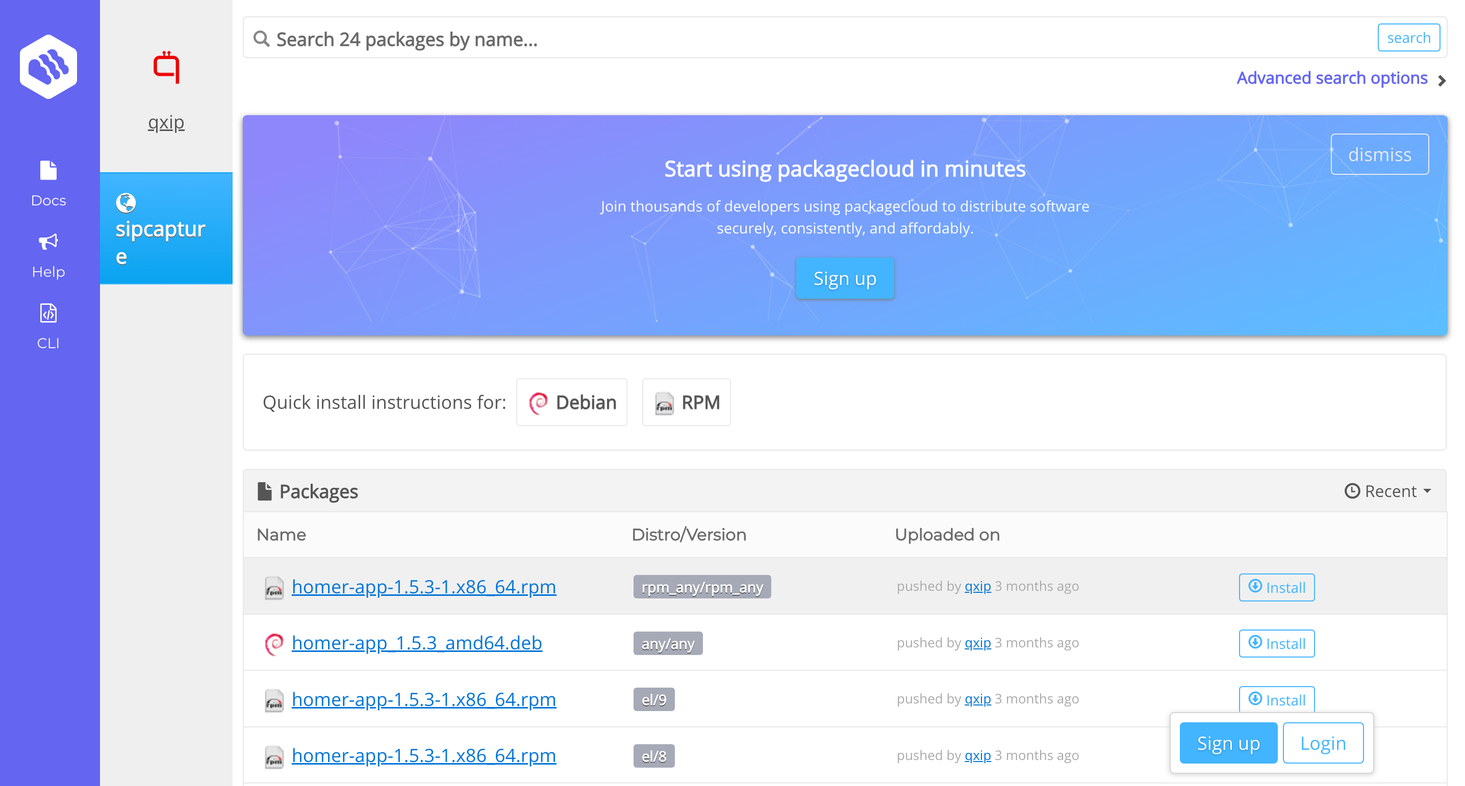
Task: Focus the package name search field
Action: tap(796, 39)
